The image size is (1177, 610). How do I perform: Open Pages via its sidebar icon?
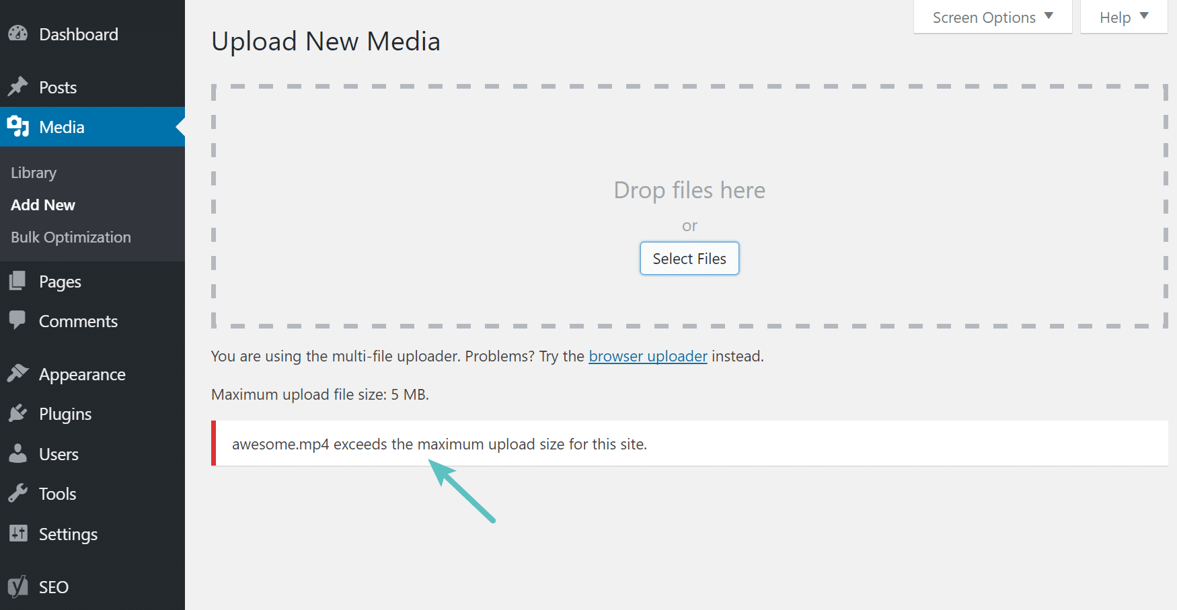(x=18, y=281)
